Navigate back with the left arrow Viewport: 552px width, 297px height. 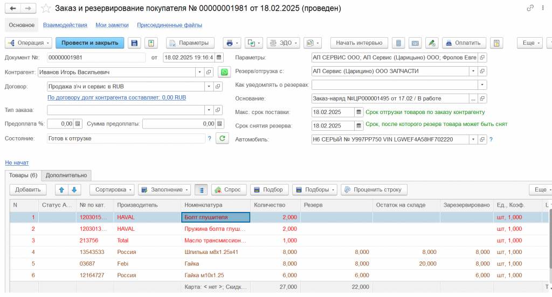13,9
